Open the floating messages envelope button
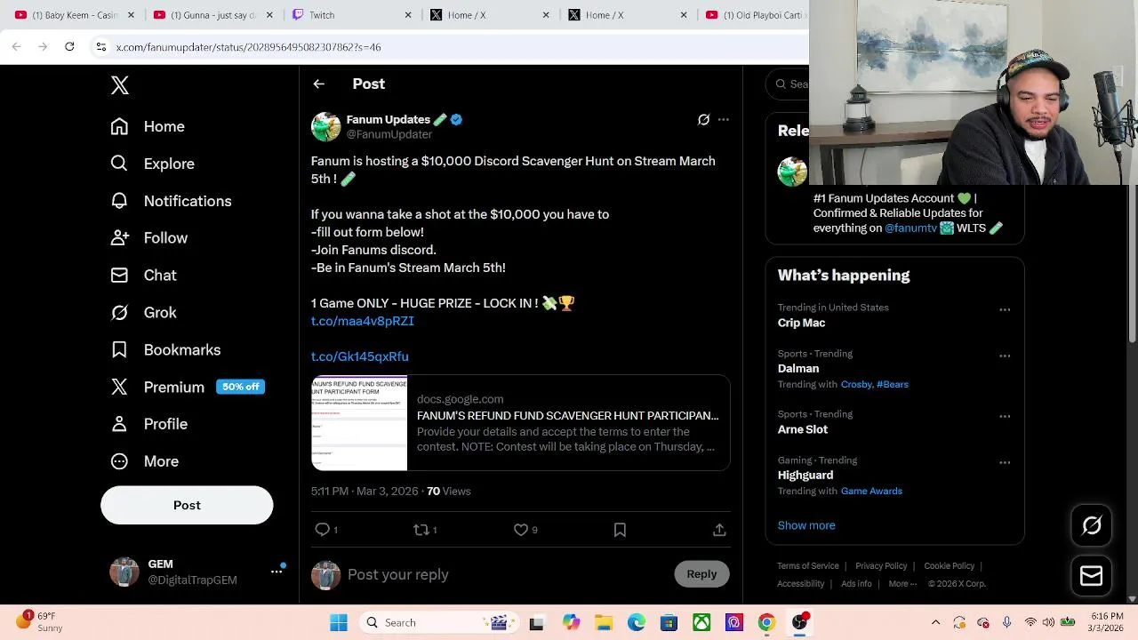Viewport: 1138px width, 640px height. point(1092,576)
